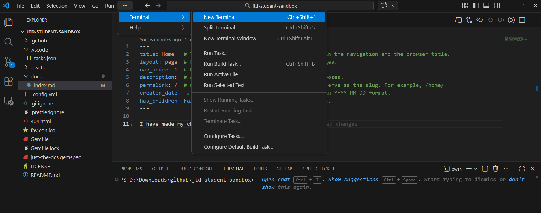541x213 pixels.
Task: Split the terminal panel icon
Action: pyautogui.click(x=485, y=169)
